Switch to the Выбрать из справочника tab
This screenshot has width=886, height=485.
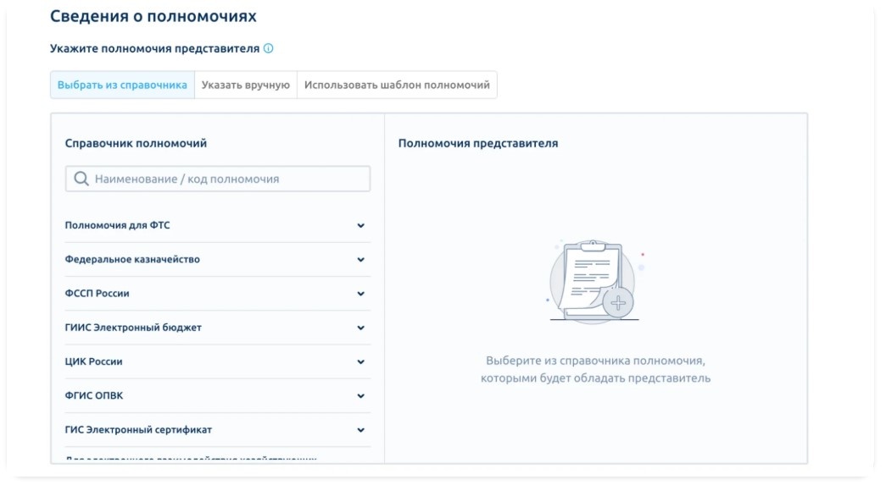tap(122, 85)
